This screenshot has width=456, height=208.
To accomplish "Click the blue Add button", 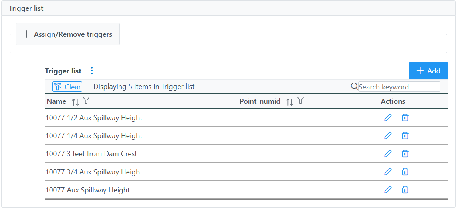I will pos(428,71).
